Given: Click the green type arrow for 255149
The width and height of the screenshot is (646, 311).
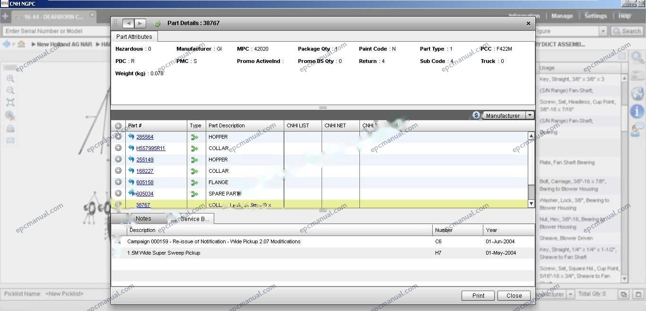Looking at the screenshot, I should pos(194,160).
